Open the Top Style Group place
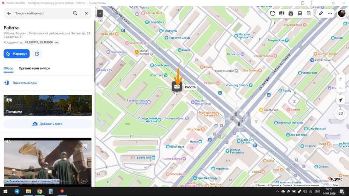The width and height of the screenshot is (349, 196). click(x=177, y=38)
